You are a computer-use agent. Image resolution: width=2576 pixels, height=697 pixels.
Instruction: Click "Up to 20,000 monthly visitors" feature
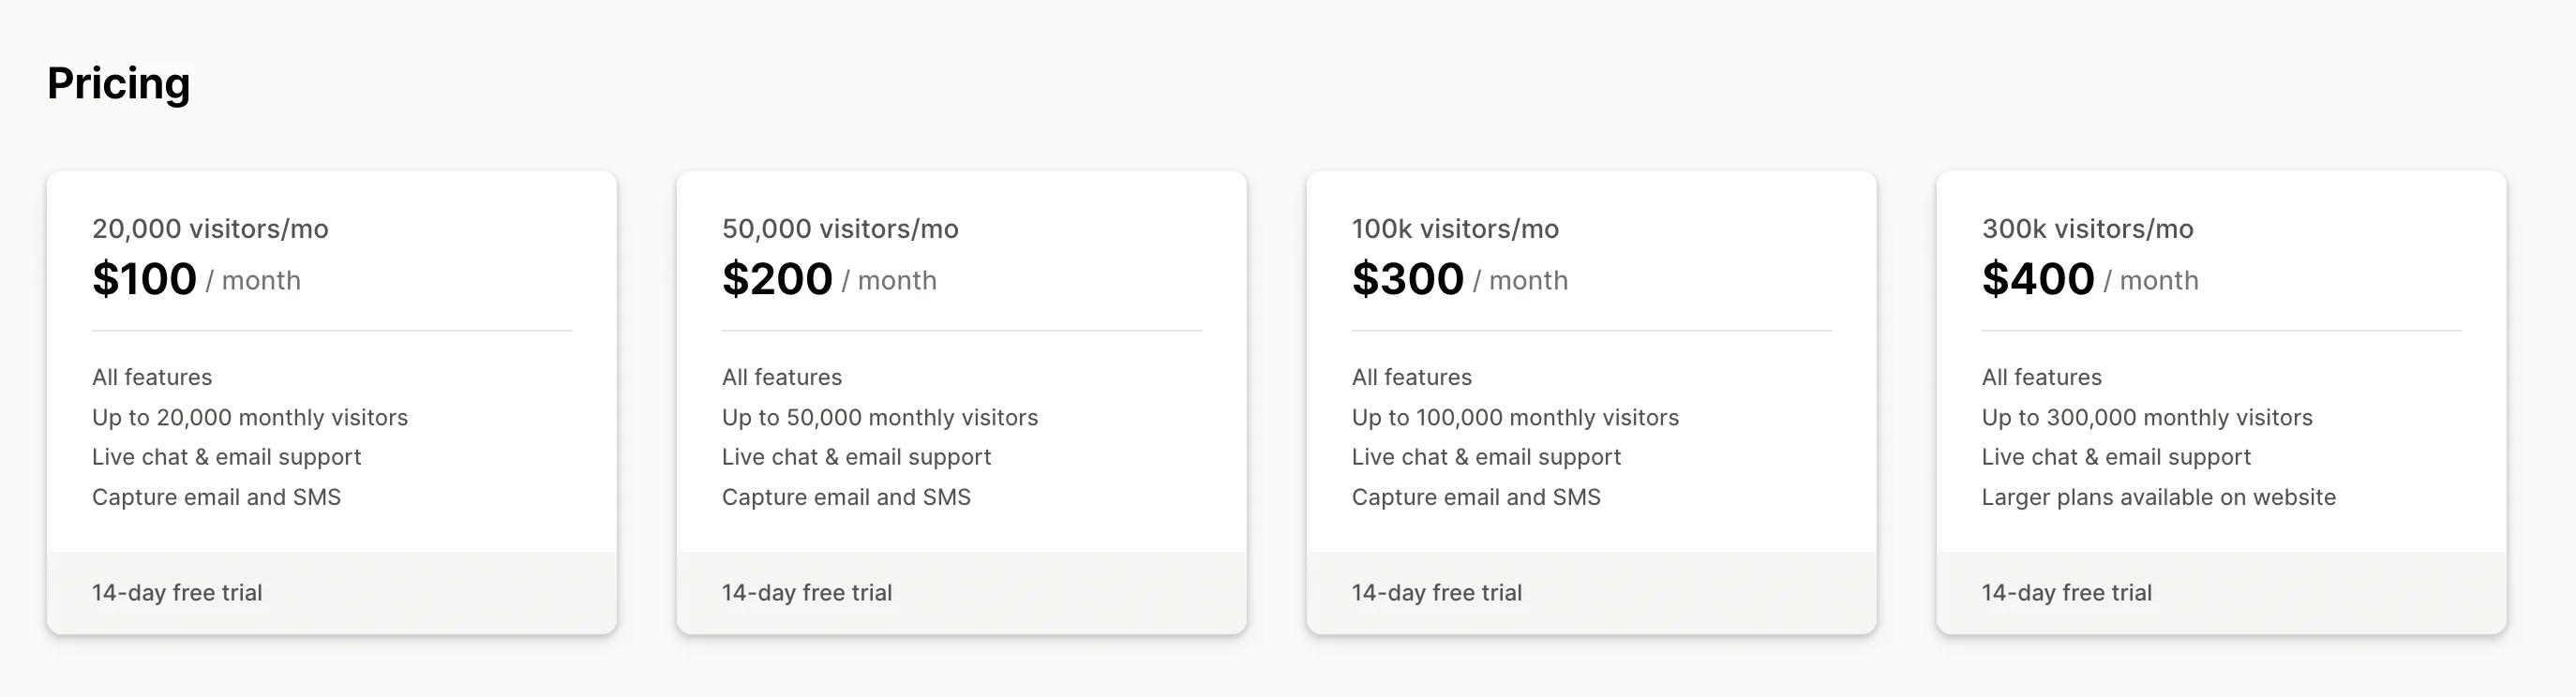pyautogui.click(x=250, y=417)
